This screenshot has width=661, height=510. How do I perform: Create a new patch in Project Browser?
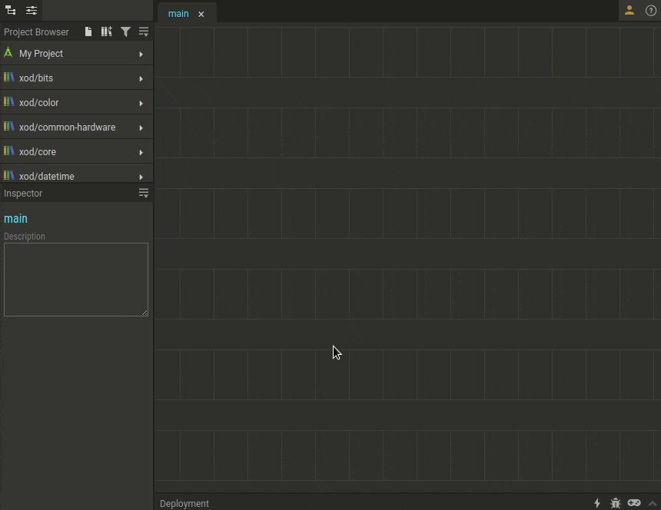[x=88, y=31]
